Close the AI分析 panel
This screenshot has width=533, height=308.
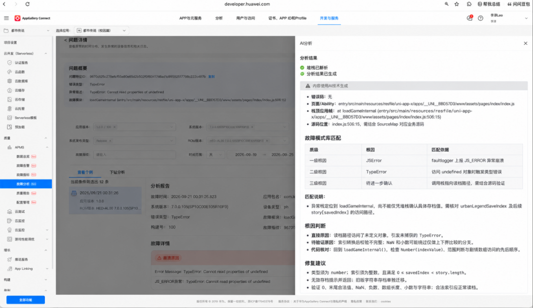point(526,43)
